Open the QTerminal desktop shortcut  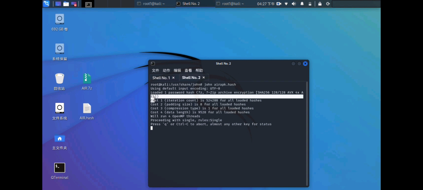(x=59, y=170)
